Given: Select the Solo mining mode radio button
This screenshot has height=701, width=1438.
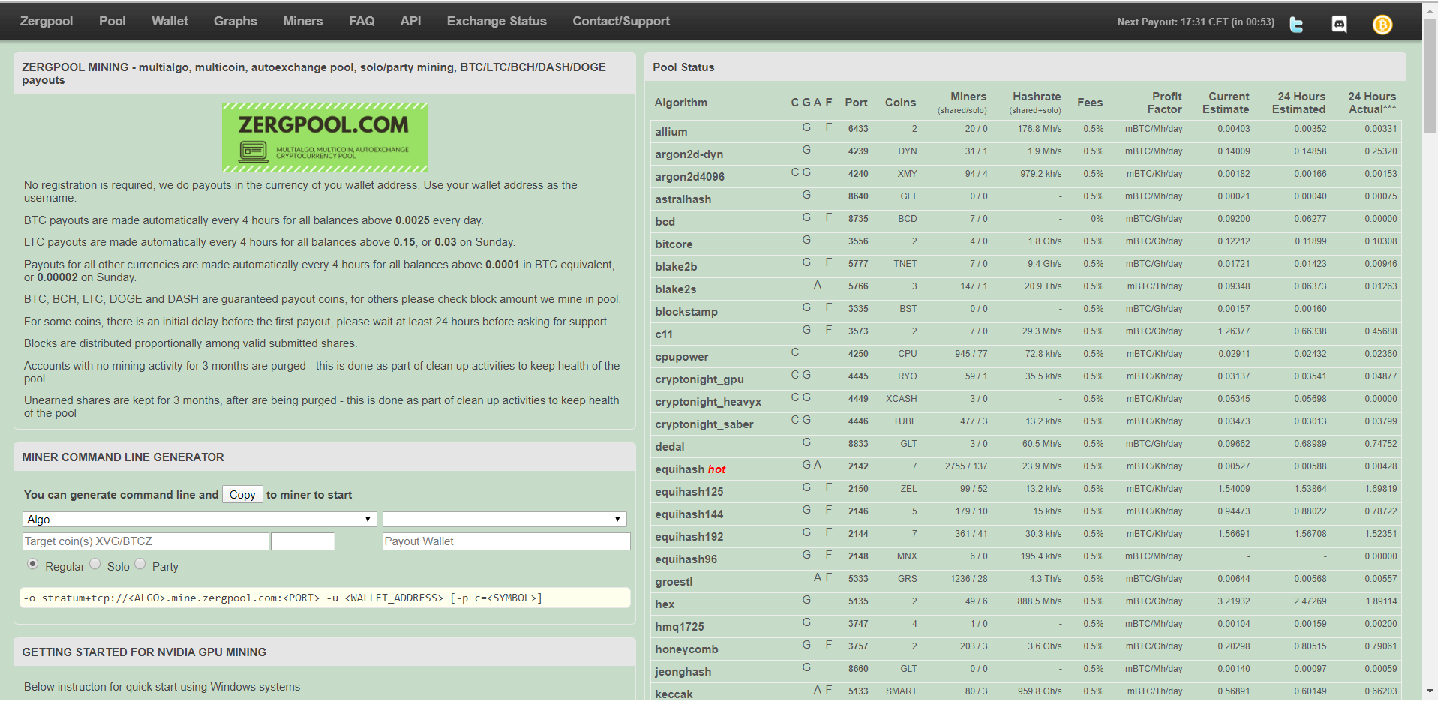Looking at the screenshot, I should click(95, 564).
